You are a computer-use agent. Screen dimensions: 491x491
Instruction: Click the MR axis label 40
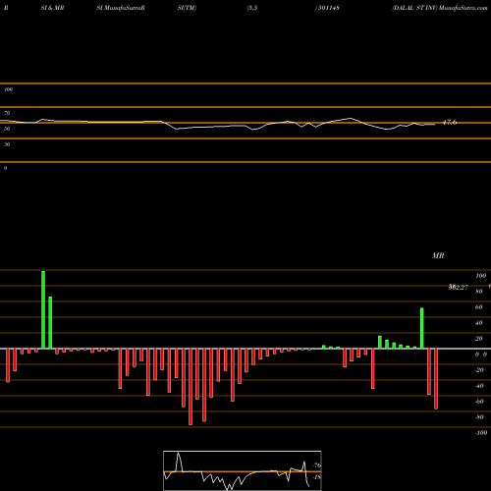click(478, 323)
